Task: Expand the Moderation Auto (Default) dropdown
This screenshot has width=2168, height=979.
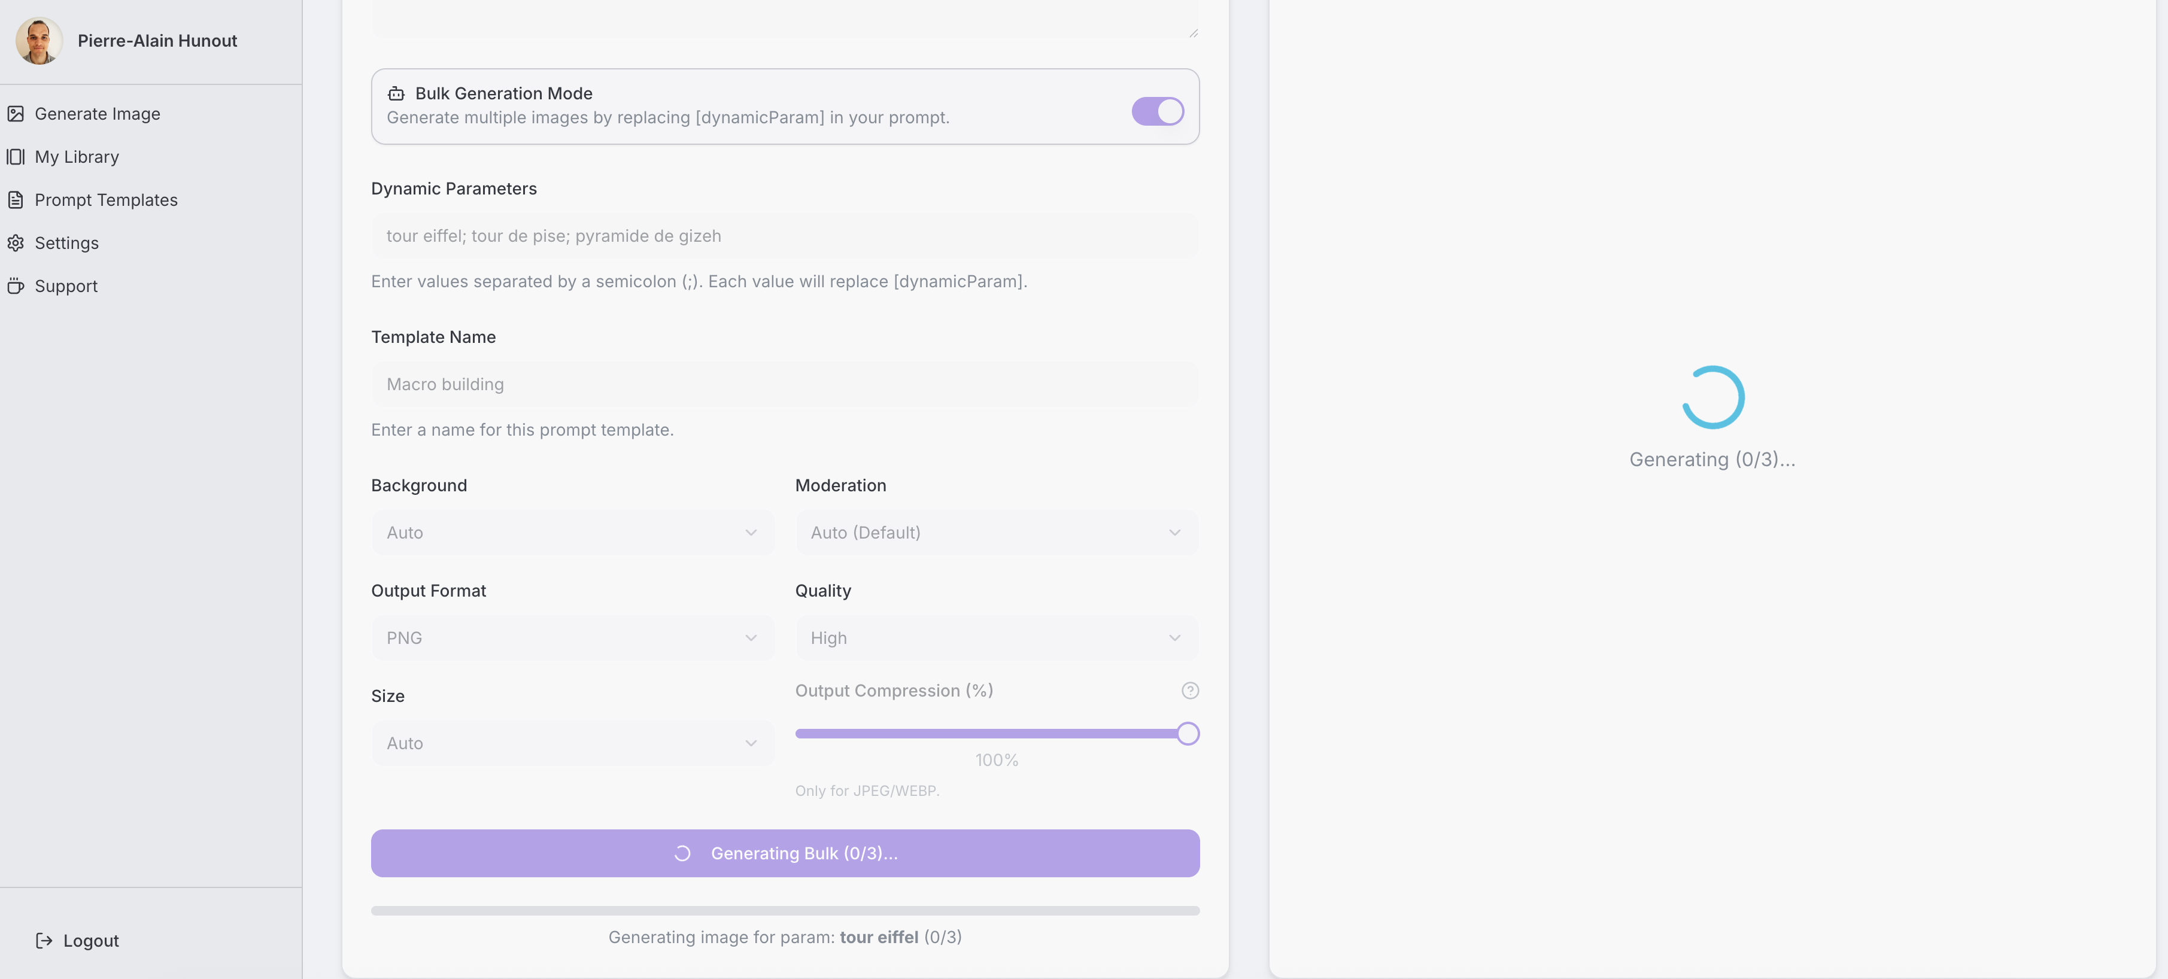Action: coord(997,533)
